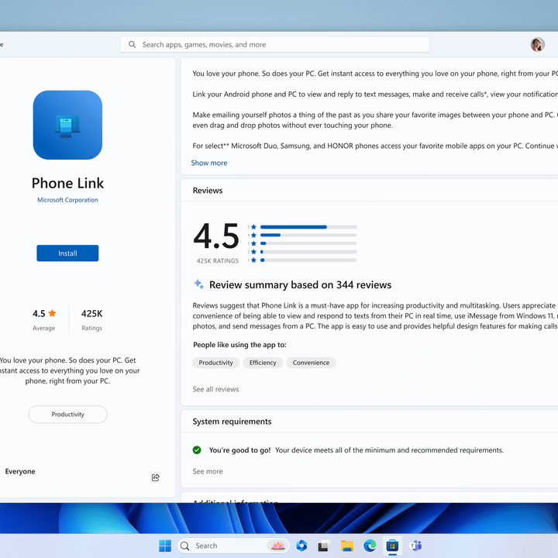Click the 425K Ratings count in left panel
This screenshot has width=558, height=558.
pos(91,314)
